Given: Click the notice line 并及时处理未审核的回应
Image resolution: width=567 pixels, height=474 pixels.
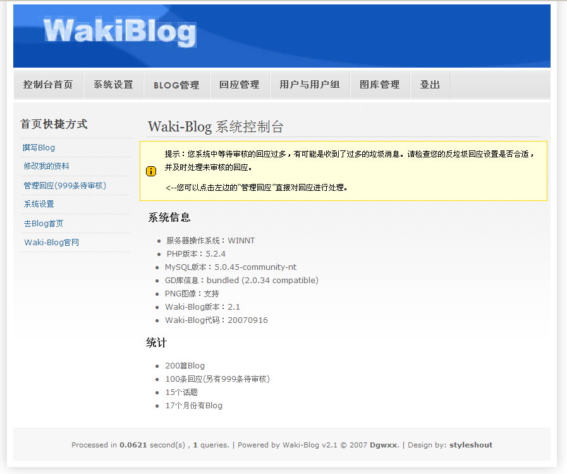Looking at the screenshot, I should click(209, 167).
